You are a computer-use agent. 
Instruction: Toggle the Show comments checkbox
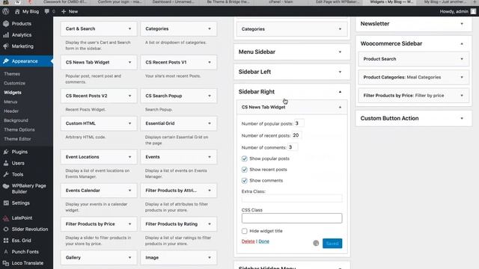click(245, 181)
